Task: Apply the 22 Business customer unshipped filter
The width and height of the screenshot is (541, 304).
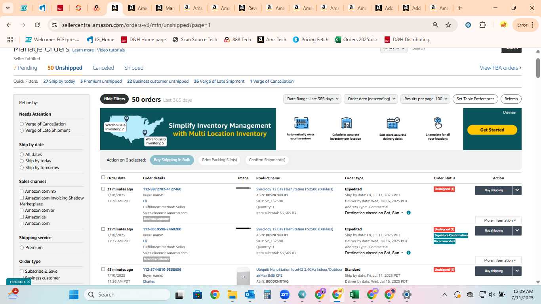Action: (x=158, y=82)
